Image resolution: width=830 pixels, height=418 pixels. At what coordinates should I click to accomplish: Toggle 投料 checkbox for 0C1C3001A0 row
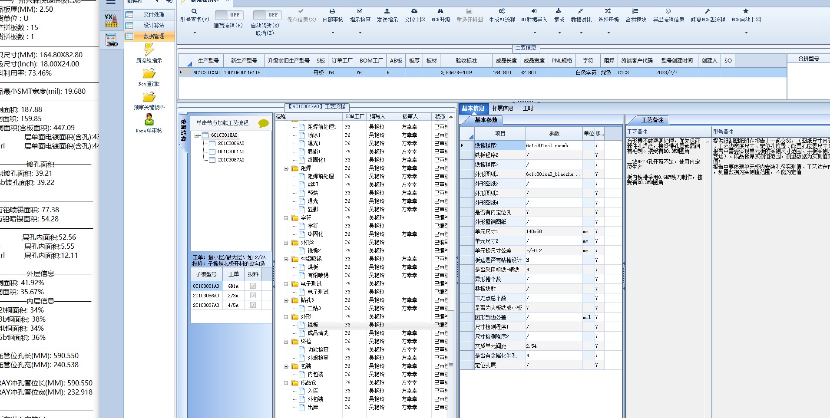[253, 286]
